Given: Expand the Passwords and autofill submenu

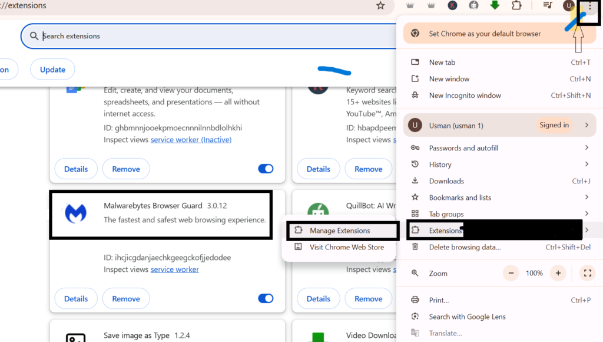Looking at the screenshot, I should [587, 147].
